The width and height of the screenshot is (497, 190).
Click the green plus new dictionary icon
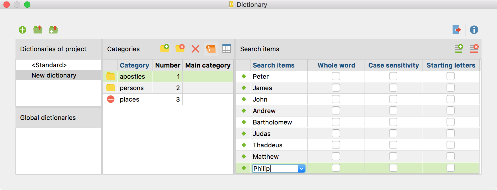click(22, 30)
